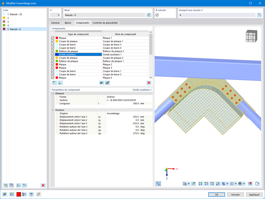The height and width of the screenshot is (199, 265).
Task: Set view in X direction
Action: tap(201, 184)
